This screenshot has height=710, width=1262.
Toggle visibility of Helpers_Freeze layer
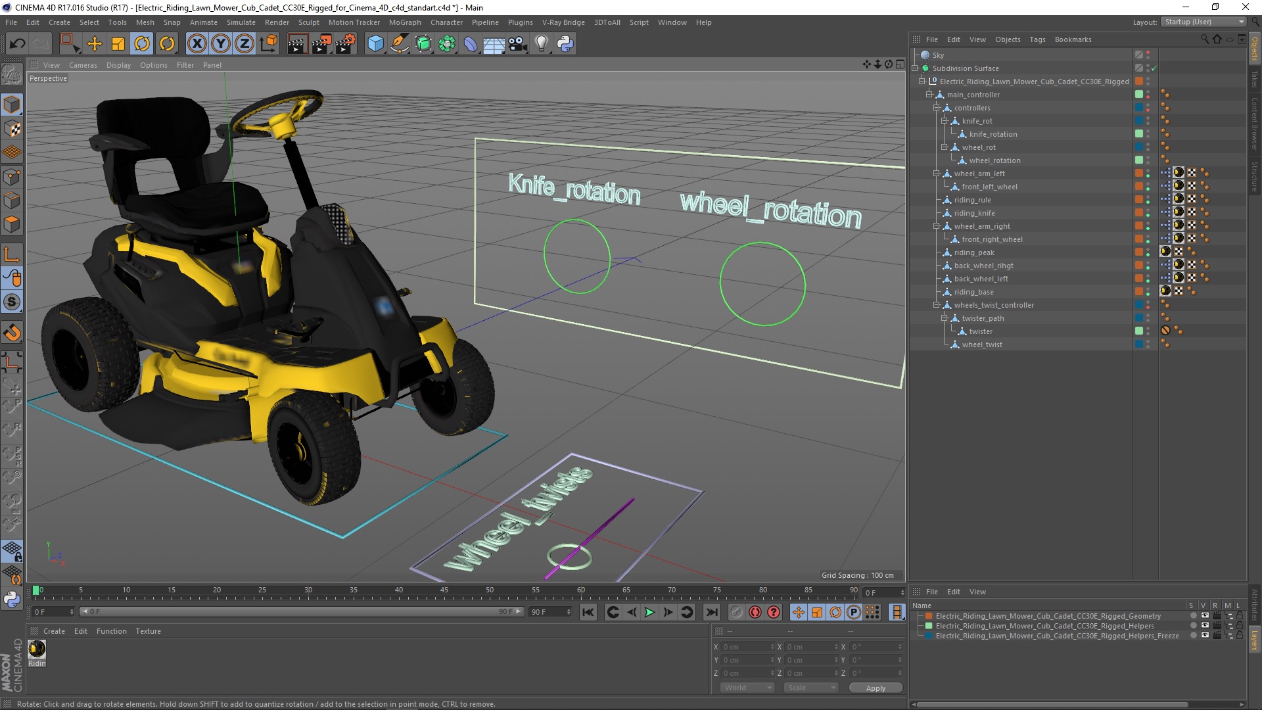(1205, 636)
